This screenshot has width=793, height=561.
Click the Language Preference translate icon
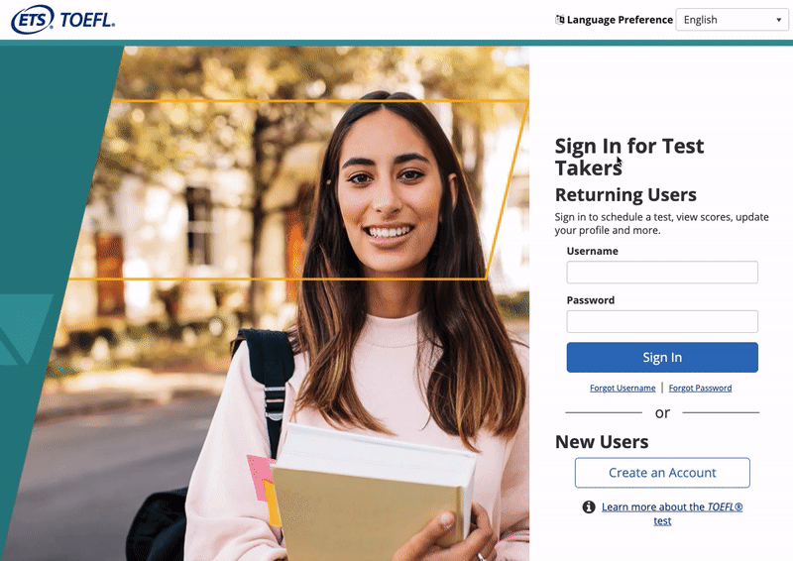tap(559, 20)
